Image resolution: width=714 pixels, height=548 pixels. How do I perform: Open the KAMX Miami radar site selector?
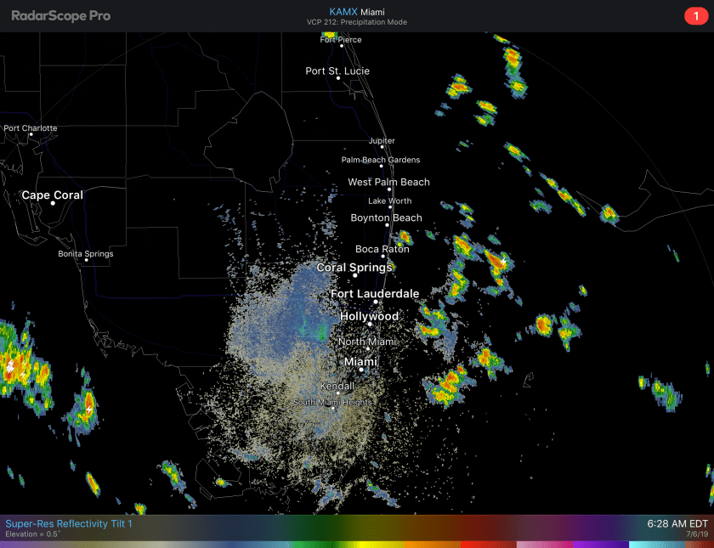tap(356, 12)
